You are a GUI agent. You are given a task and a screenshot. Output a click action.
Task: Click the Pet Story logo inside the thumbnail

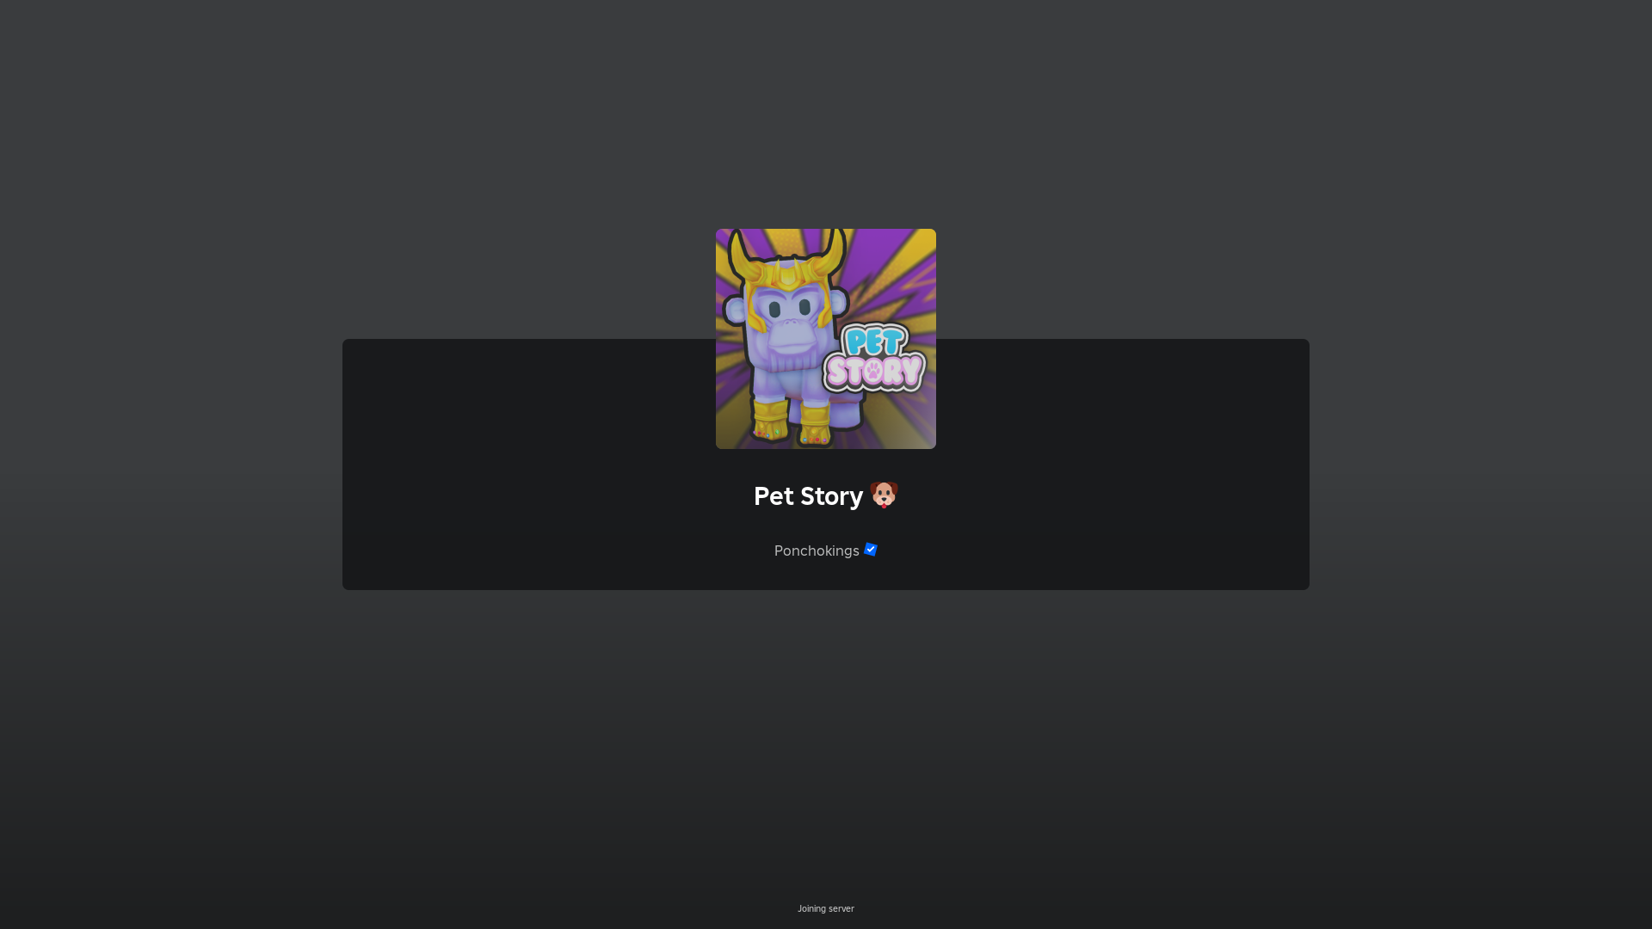tap(874, 358)
